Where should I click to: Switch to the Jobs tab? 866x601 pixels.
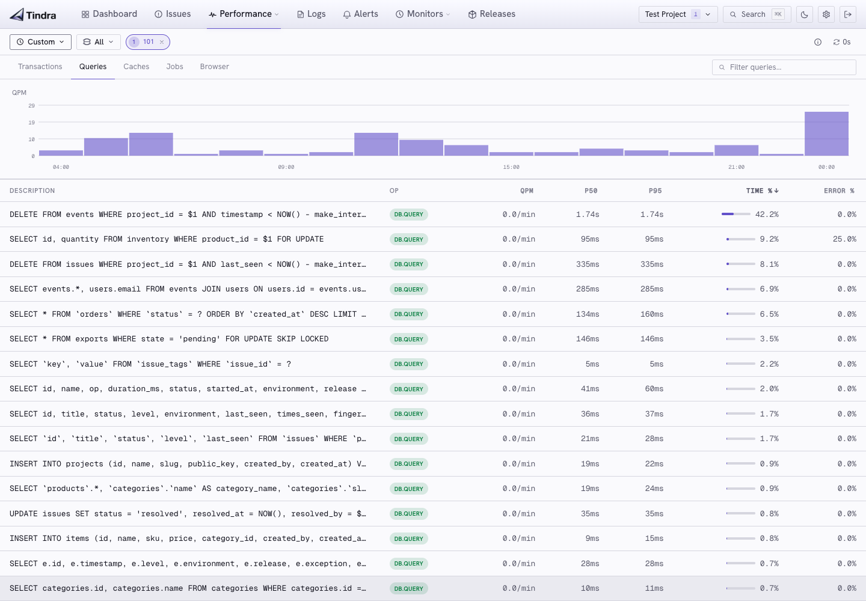(175, 67)
